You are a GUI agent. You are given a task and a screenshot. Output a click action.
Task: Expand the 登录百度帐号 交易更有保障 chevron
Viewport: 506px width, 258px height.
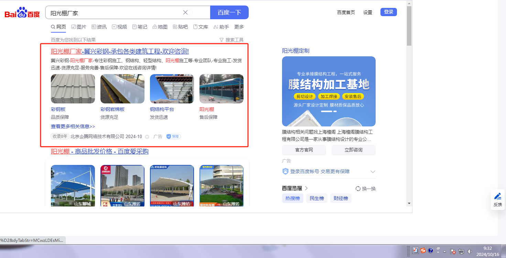[373, 171]
